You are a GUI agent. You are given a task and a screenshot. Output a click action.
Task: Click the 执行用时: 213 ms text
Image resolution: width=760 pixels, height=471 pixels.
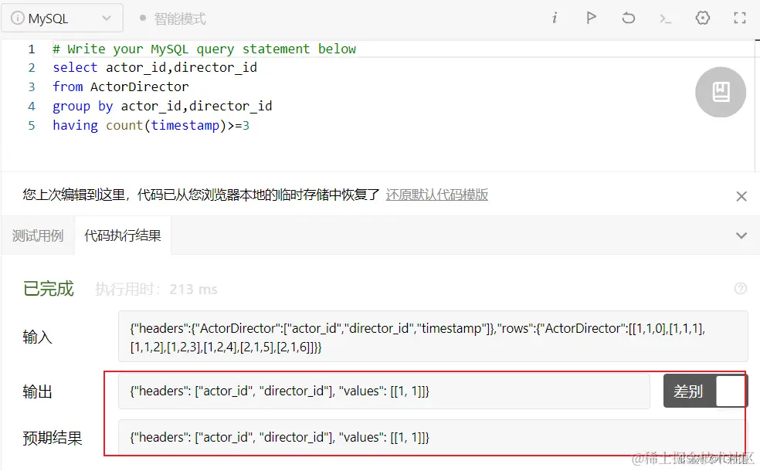point(156,290)
